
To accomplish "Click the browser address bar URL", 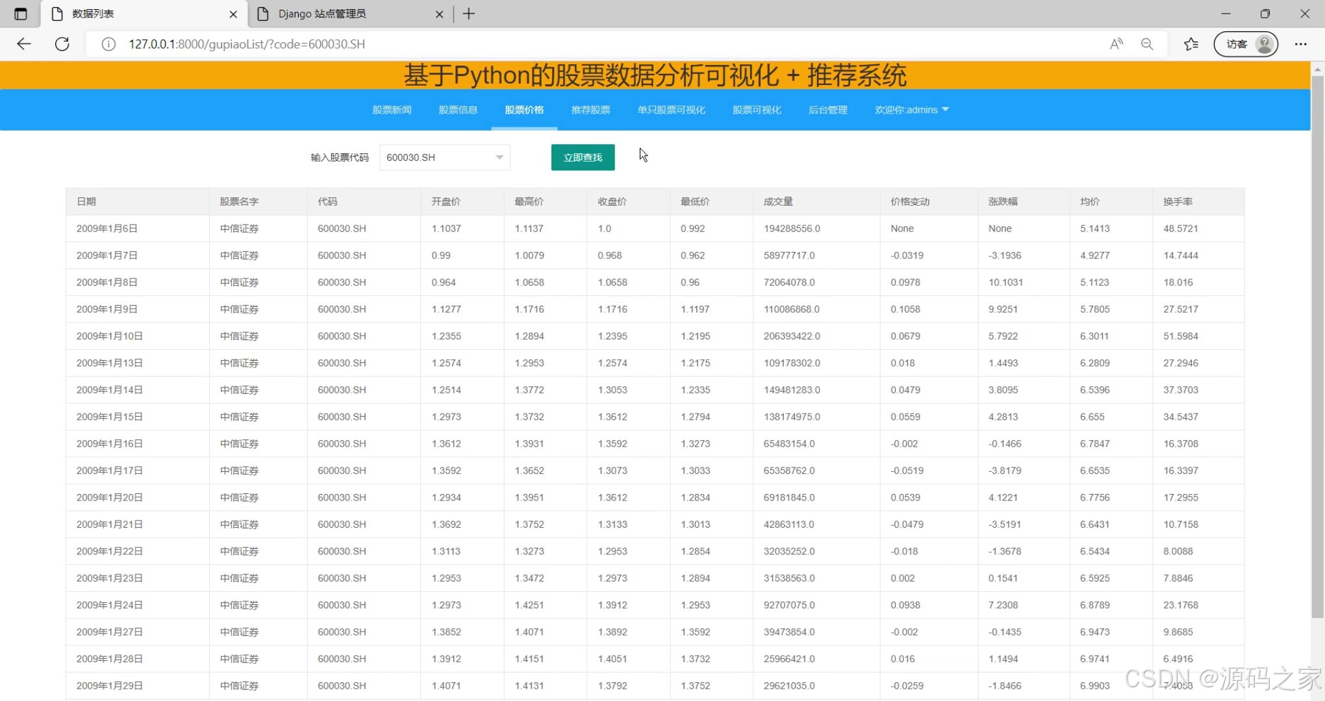I will click(x=247, y=44).
